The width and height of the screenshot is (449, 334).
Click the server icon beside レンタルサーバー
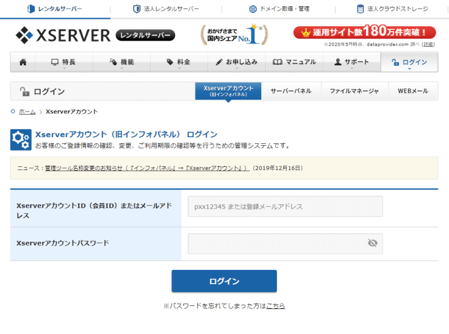point(31,9)
